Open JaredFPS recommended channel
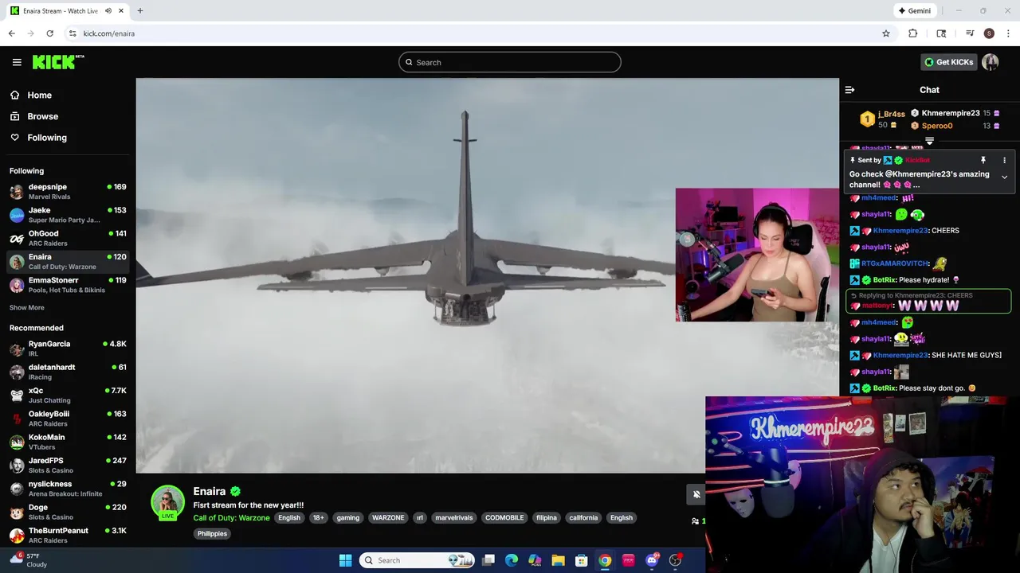The image size is (1020, 573). (x=68, y=465)
